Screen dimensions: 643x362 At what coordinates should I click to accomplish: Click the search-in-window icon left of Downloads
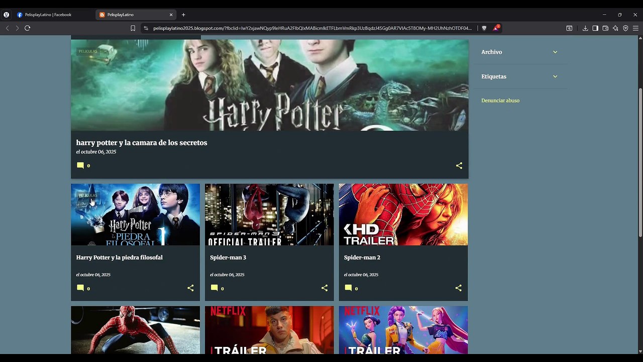pos(569,28)
